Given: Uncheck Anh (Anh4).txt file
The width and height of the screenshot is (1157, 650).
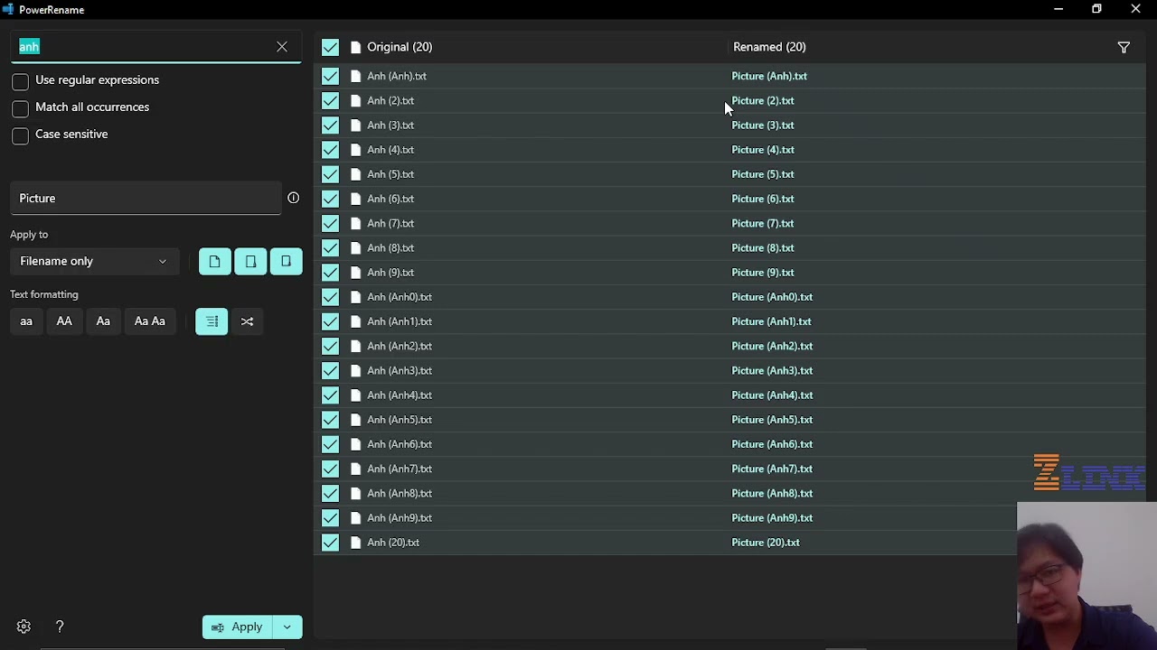Looking at the screenshot, I should point(330,395).
